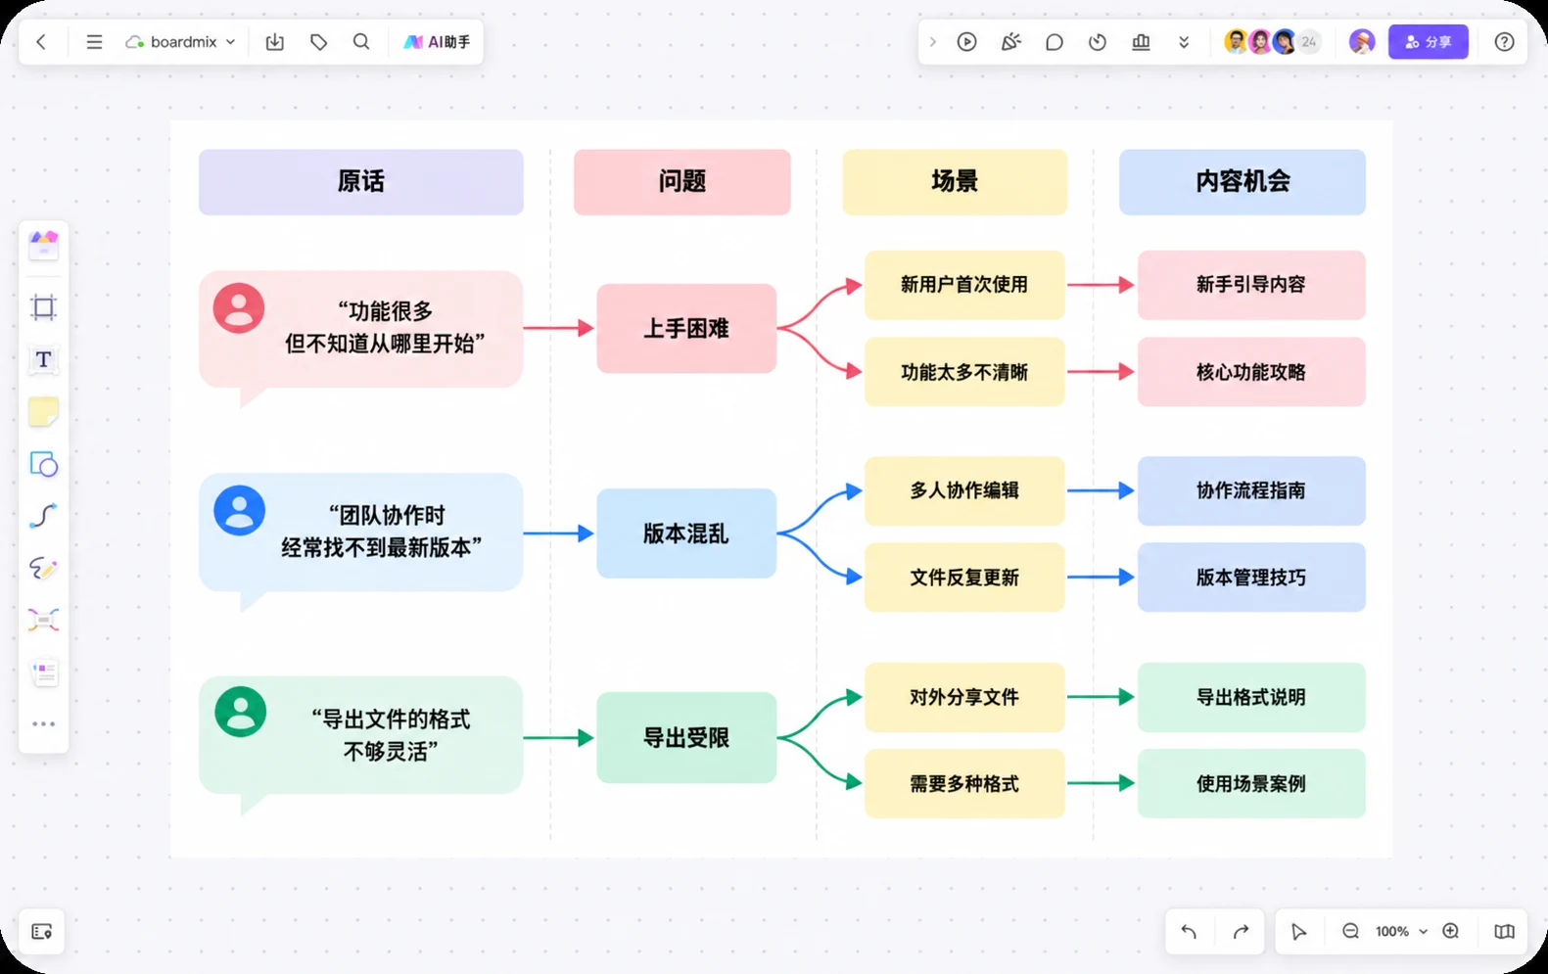View the 24 collaborators badge

pos(1309,42)
